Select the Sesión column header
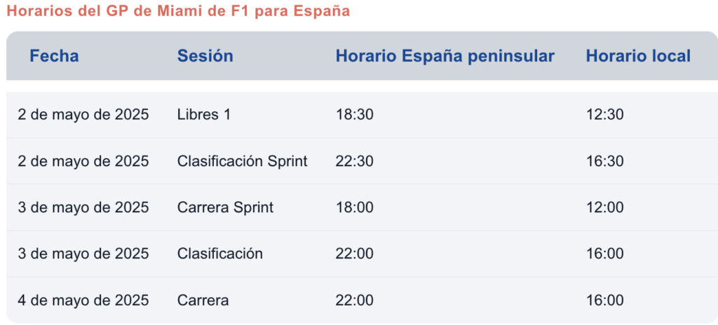Image resolution: width=718 pixels, height=325 pixels. (x=205, y=56)
